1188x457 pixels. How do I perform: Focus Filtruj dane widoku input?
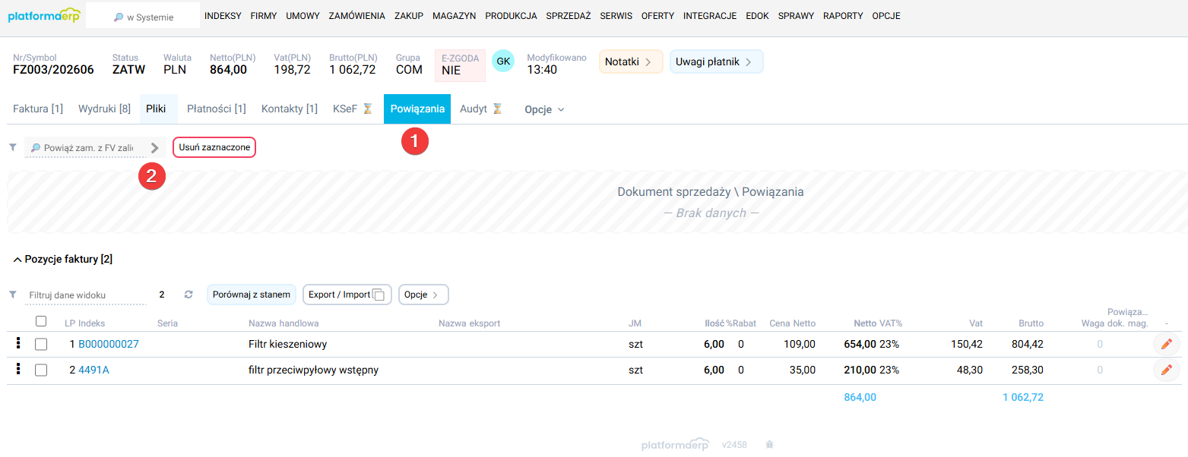click(x=85, y=295)
